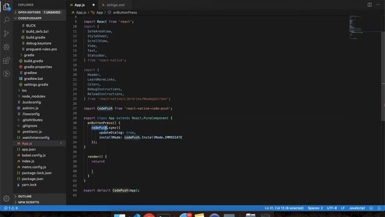This screenshot has width=385, height=217.
Task: Click the unsaved dot on App.js tab
Action: point(93,5)
